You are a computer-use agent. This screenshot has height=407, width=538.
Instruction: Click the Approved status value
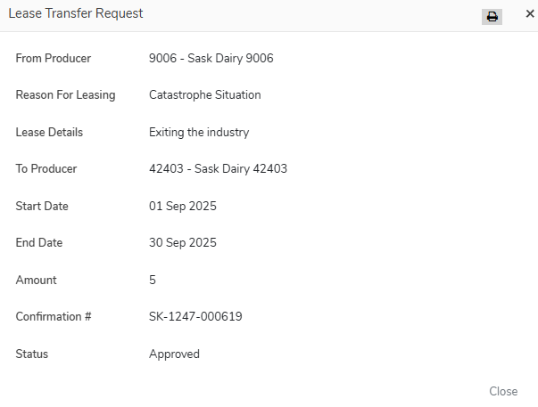pyautogui.click(x=174, y=354)
